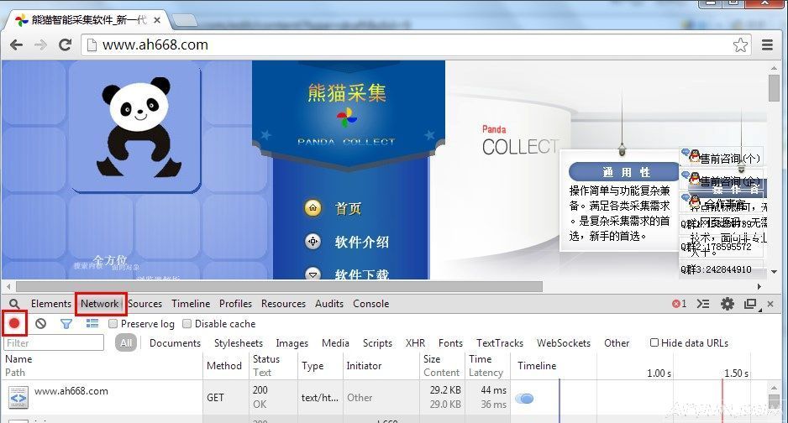The width and height of the screenshot is (788, 423).
Task: Click the browser back arrow
Action: [x=16, y=45]
